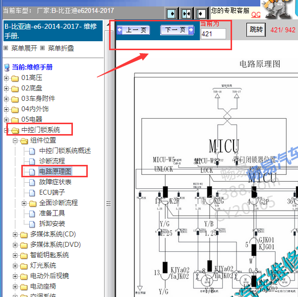Screen dimensions: 298x297
Task: Click the 拆卸安装 document icon
Action: pyautogui.click(x=32, y=224)
